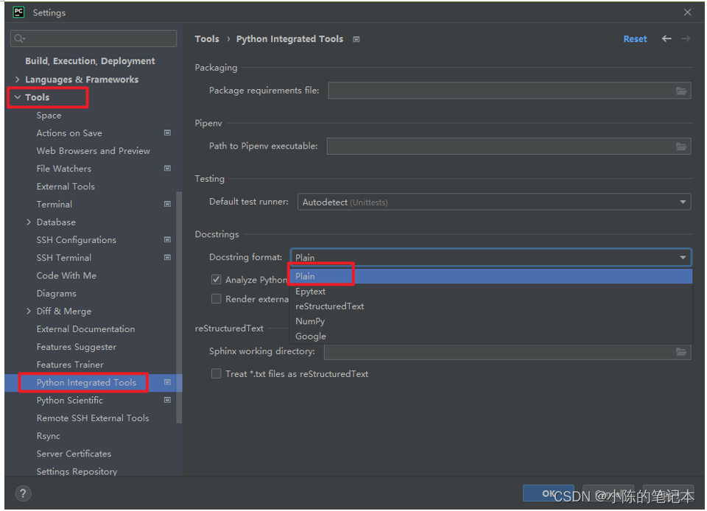Open Terminal settings
The height and width of the screenshot is (511, 707).
pos(54,204)
